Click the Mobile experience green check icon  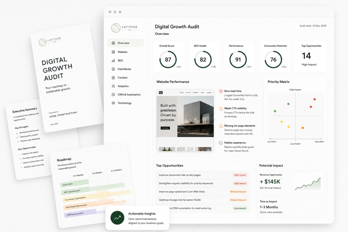221,143
